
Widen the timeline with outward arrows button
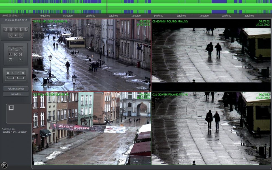click(20, 78)
